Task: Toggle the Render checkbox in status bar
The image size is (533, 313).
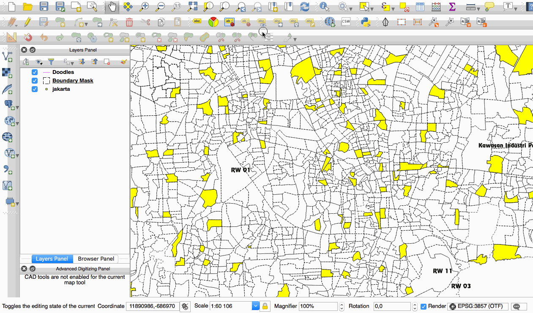Action: pyautogui.click(x=424, y=306)
